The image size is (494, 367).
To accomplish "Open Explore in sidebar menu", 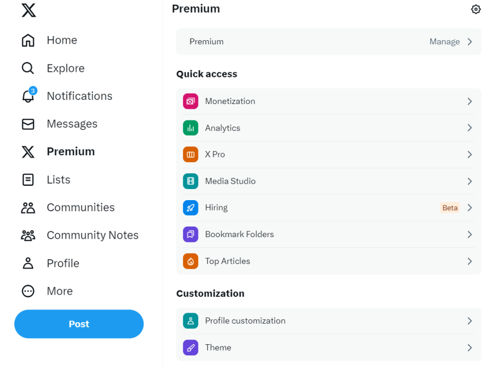I will point(65,69).
